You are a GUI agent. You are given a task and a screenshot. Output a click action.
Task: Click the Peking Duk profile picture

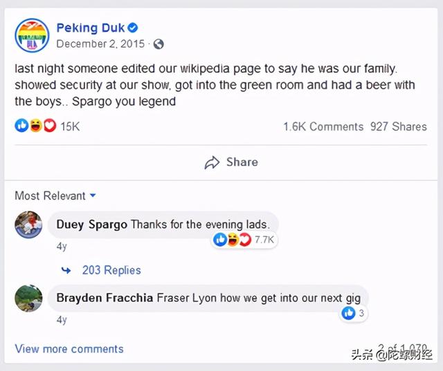pos(32,35)
